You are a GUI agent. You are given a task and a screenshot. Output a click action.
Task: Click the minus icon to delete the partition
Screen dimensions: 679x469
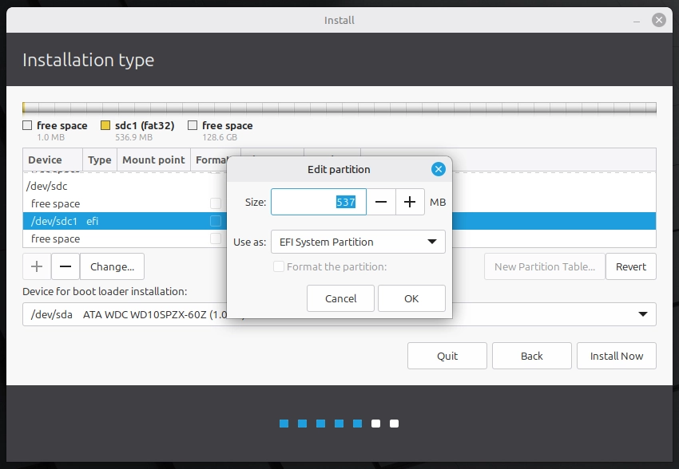65,266
